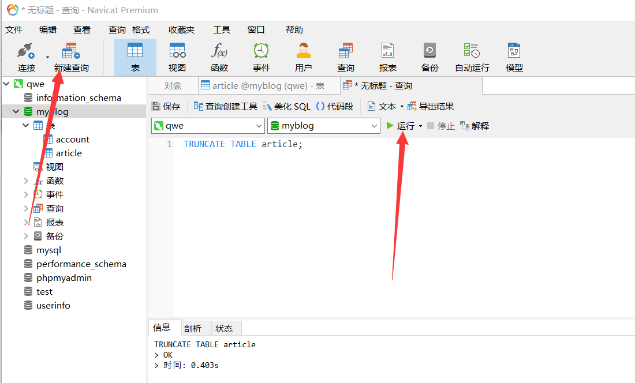The height and width of the screenshot is (383, 635).
Task: Open the 收藏夹 menu
Action: pyautogui.click(x=181, y=29)
